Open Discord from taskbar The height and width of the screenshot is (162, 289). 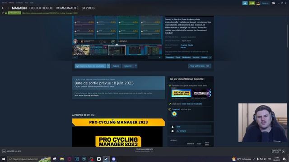113,159
